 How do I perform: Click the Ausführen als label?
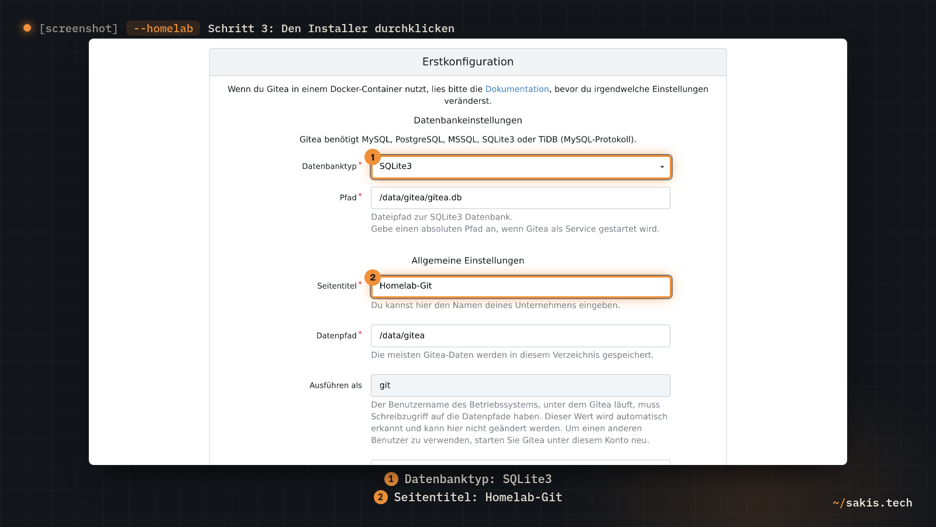[336, 385]
